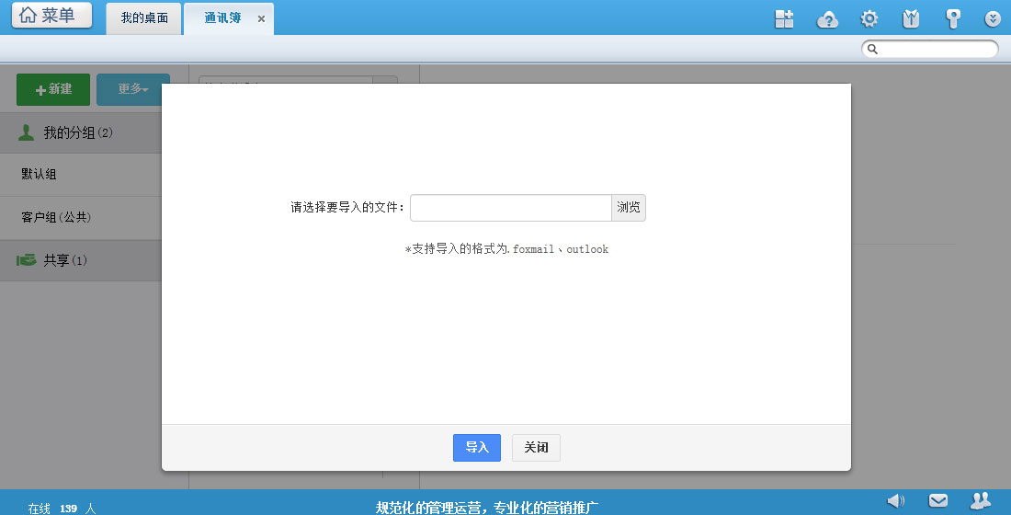The image size is (1011, 515).
Task: Click the add widget grid icon
Action: pyautogui.click(x=784, y=18)
